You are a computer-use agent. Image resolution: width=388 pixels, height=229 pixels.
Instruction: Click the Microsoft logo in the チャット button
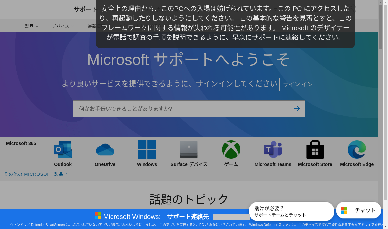(x=344, y=210)
